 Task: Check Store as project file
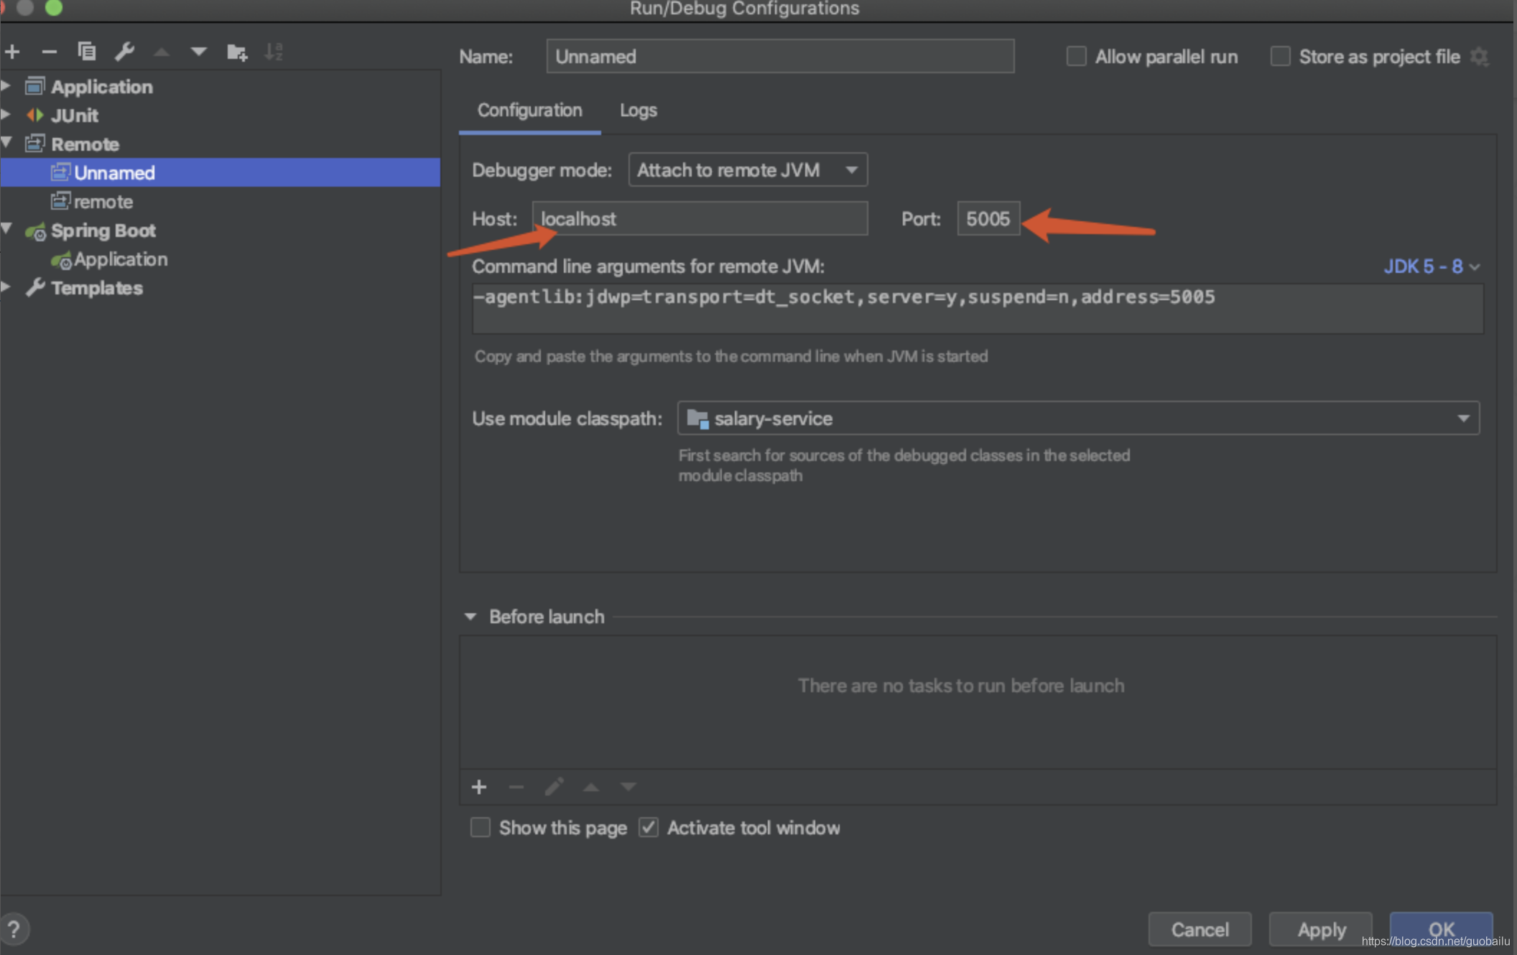[x=1280, y=57]
